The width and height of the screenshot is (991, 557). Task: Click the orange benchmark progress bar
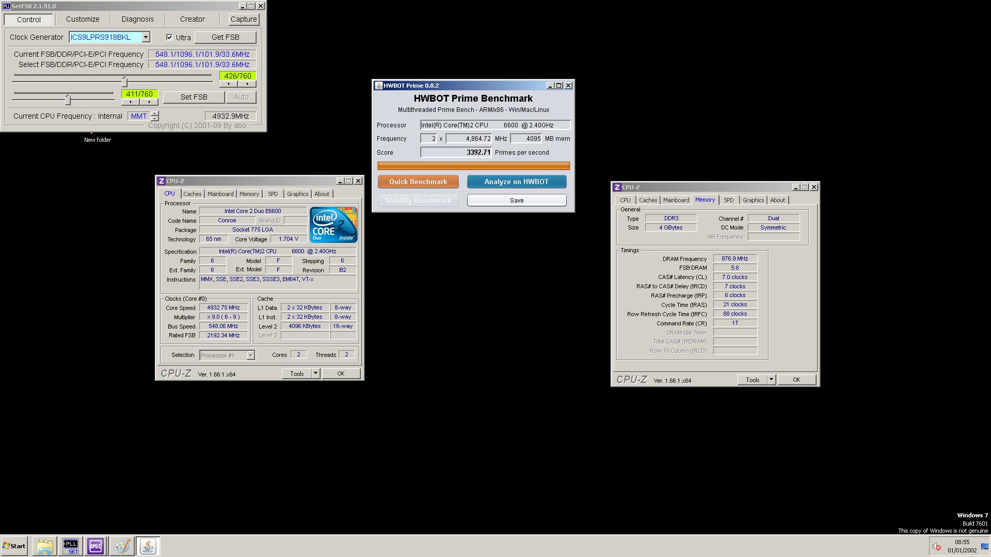coord(473,166)
